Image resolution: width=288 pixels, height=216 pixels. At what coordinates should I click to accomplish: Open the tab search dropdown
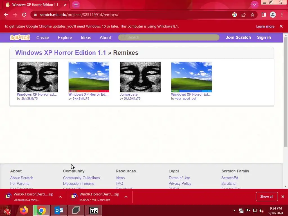tap(254, 5)
